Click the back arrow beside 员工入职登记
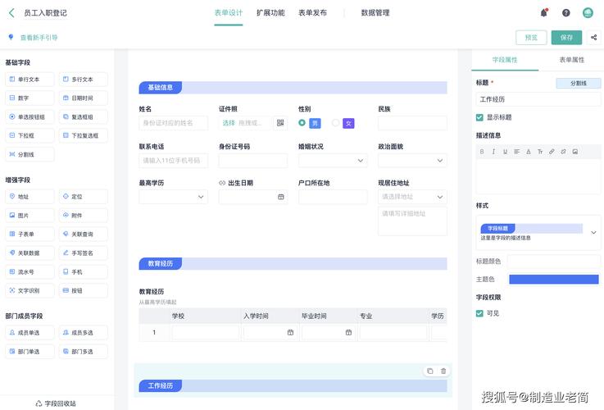 [11, 13]
